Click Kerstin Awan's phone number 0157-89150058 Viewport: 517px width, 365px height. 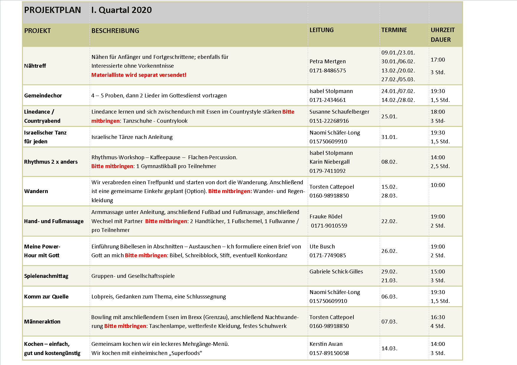(x=329, y=353)
